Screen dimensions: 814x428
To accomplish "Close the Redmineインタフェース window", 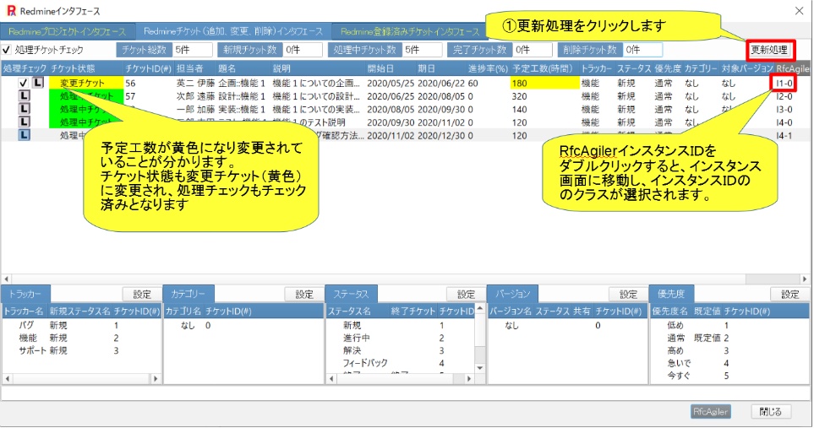I will click(x=800, y=11).
